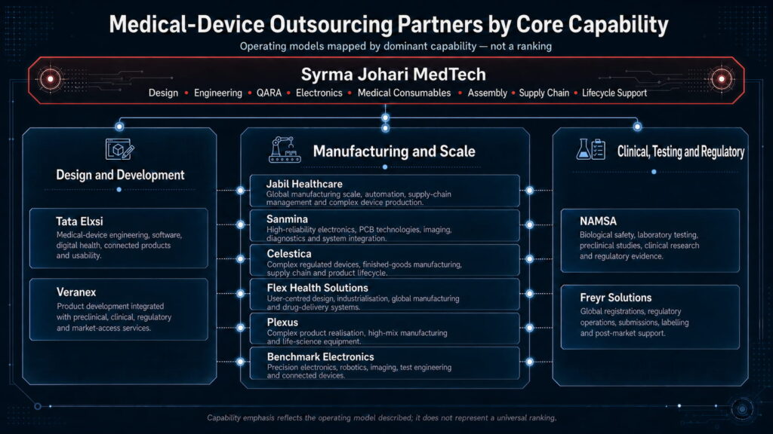This screenshot has width=773, height=434.
Task: Click Freyr Solutions' global registrations description
Action: coord(634,322)
